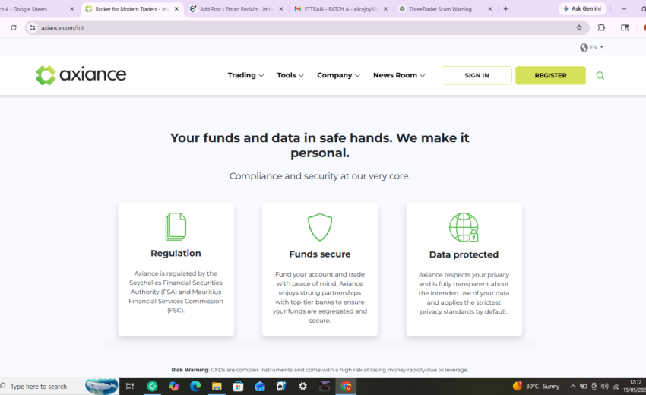Open the site information icon in address bar

[33, 27]
